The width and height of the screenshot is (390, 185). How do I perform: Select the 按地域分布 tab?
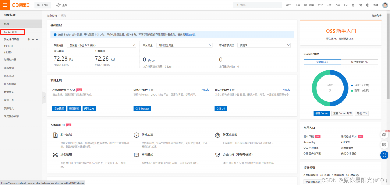click(322, 62)
